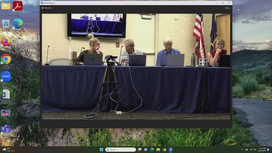Launch the Microsoft Teams desktop shortcut

click(6, 129)
